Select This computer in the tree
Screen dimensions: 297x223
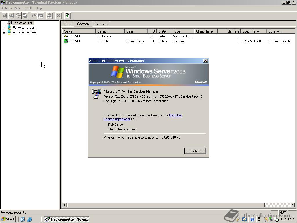coord(23,23)
